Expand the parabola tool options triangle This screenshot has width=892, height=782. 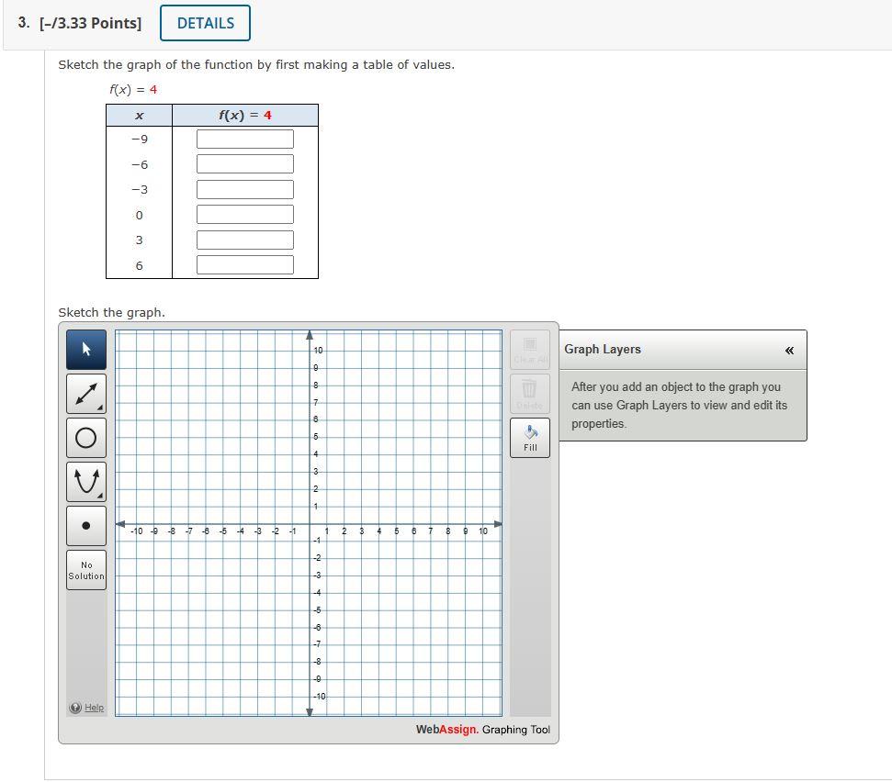(100, 496)
